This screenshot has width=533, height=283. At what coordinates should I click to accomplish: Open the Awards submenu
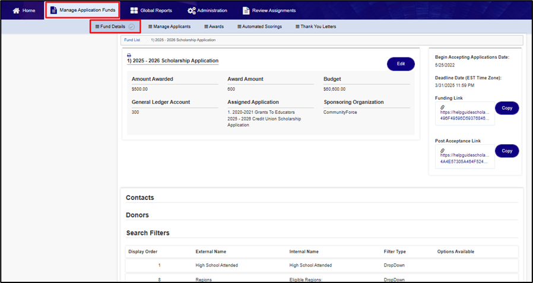(214, 27)
